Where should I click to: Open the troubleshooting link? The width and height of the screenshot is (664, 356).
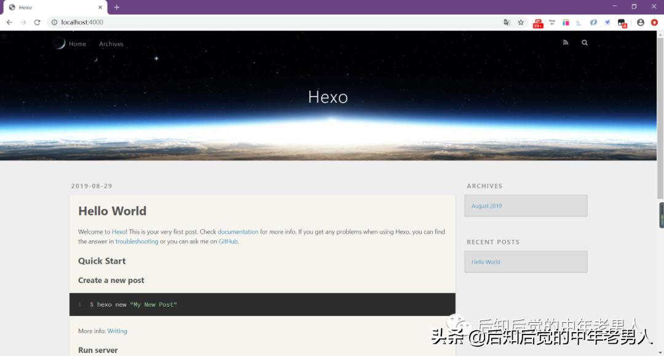click(x=136, y=241)
